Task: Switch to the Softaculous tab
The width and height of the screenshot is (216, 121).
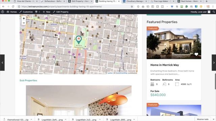Action: pyautogui.click(x=53, y=1)
